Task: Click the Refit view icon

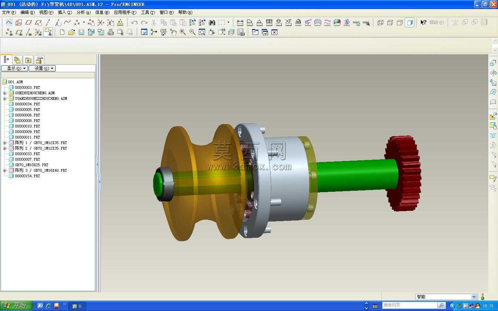Action: click(x=202, y=32)
